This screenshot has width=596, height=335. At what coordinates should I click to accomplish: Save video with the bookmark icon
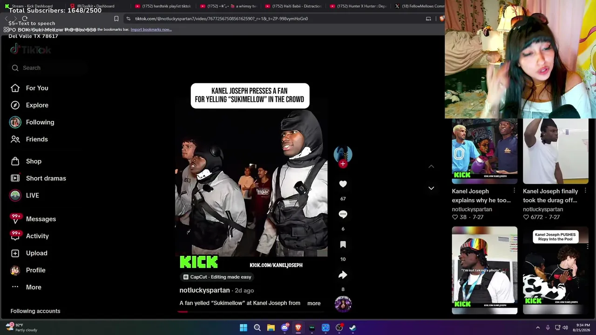click(x=343, y=245)
